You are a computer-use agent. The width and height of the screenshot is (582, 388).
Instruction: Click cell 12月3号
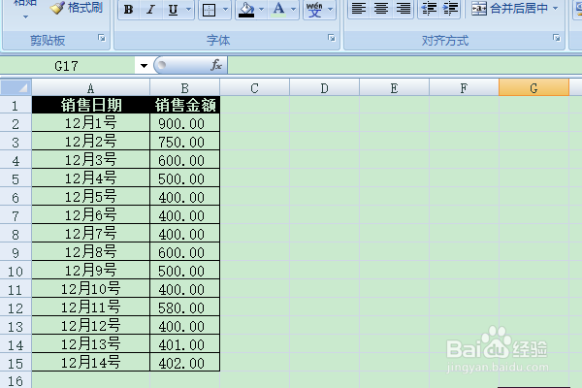coord(91,160)
